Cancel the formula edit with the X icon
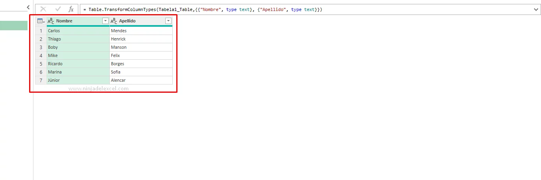The width and height of the screenshot is (541, 180). 43,9
